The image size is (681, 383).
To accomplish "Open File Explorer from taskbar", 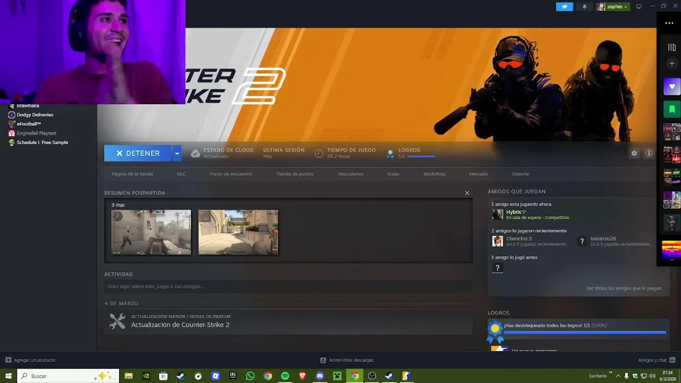I will tap(128, 376).
